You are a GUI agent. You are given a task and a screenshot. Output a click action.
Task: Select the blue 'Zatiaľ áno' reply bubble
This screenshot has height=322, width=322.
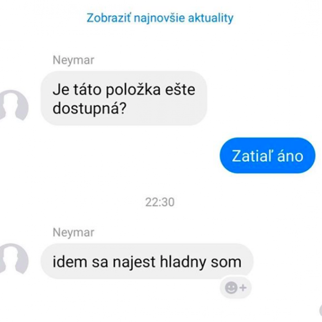tap(267, 155)
